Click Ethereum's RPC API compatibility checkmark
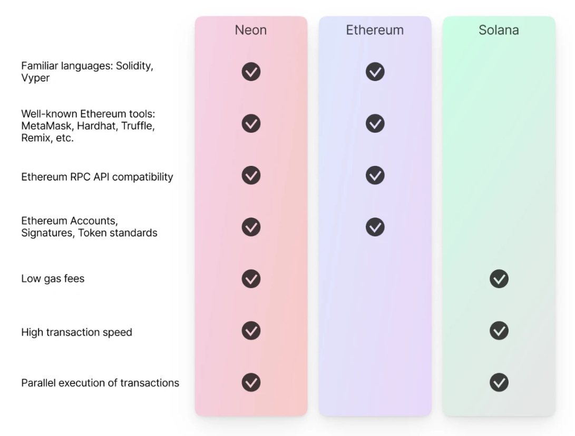Screen dimensions: 575x436 point(375,175)
